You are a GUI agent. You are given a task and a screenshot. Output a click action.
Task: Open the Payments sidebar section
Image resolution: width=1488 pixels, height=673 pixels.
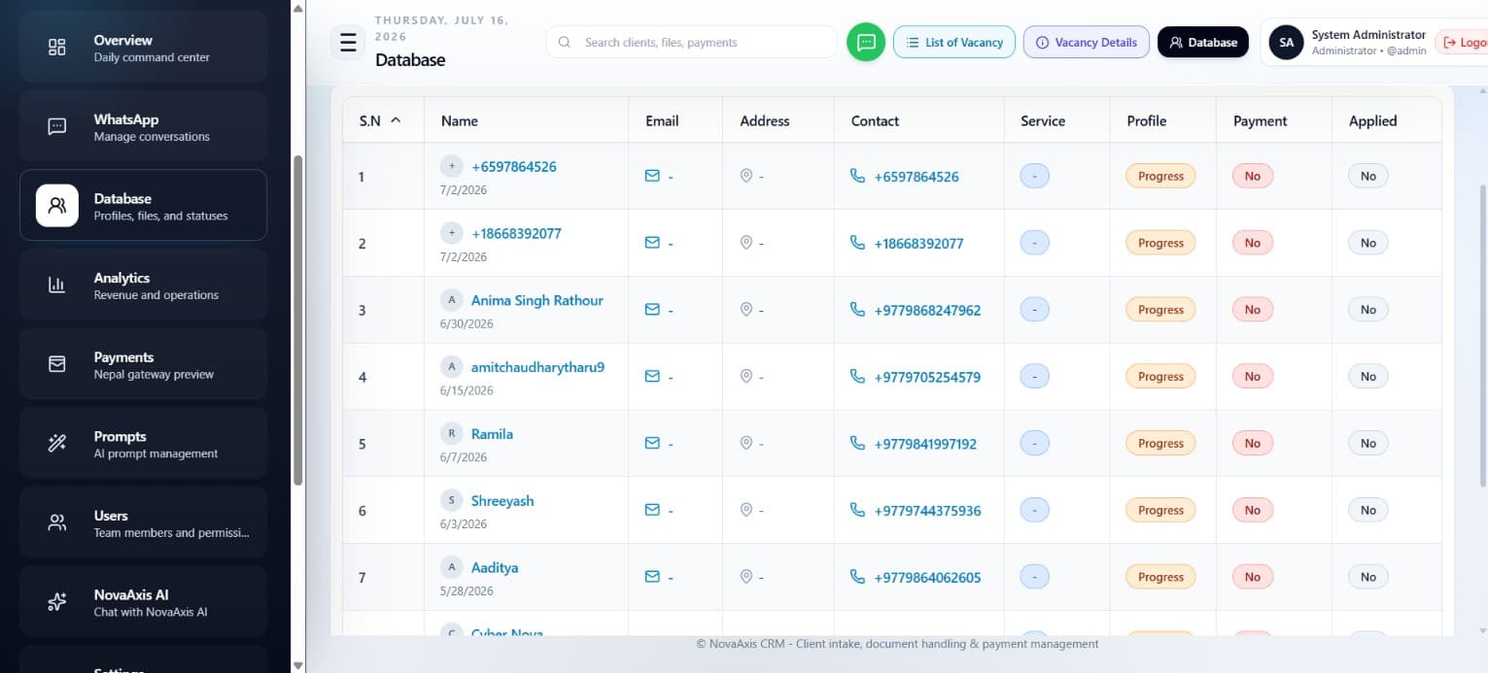tap(143, 364)
